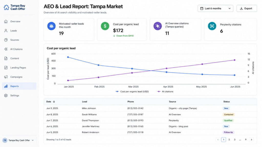Go to Sources in the sidebar
The image size is (262, 147).
pos(19,40)
